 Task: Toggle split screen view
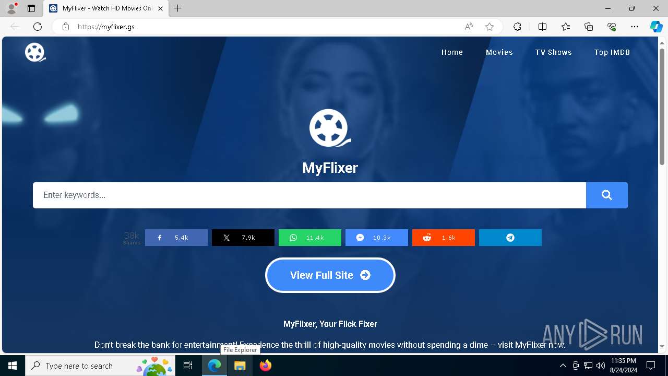pyautogui.click(x=542, y=27)
